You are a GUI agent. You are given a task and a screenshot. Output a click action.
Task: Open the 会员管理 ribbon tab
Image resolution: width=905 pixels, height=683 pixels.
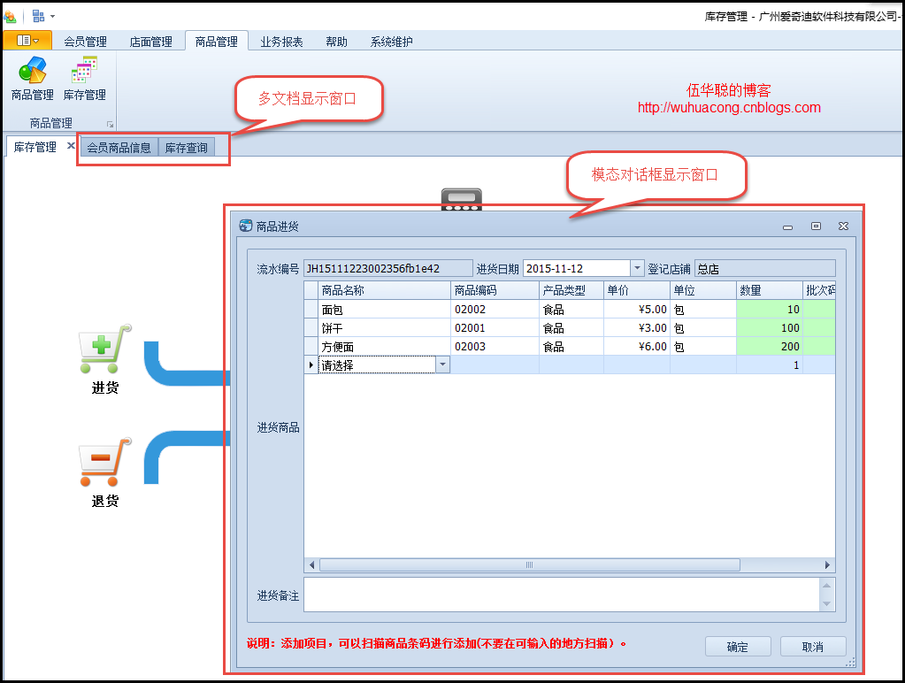point(85,42)
